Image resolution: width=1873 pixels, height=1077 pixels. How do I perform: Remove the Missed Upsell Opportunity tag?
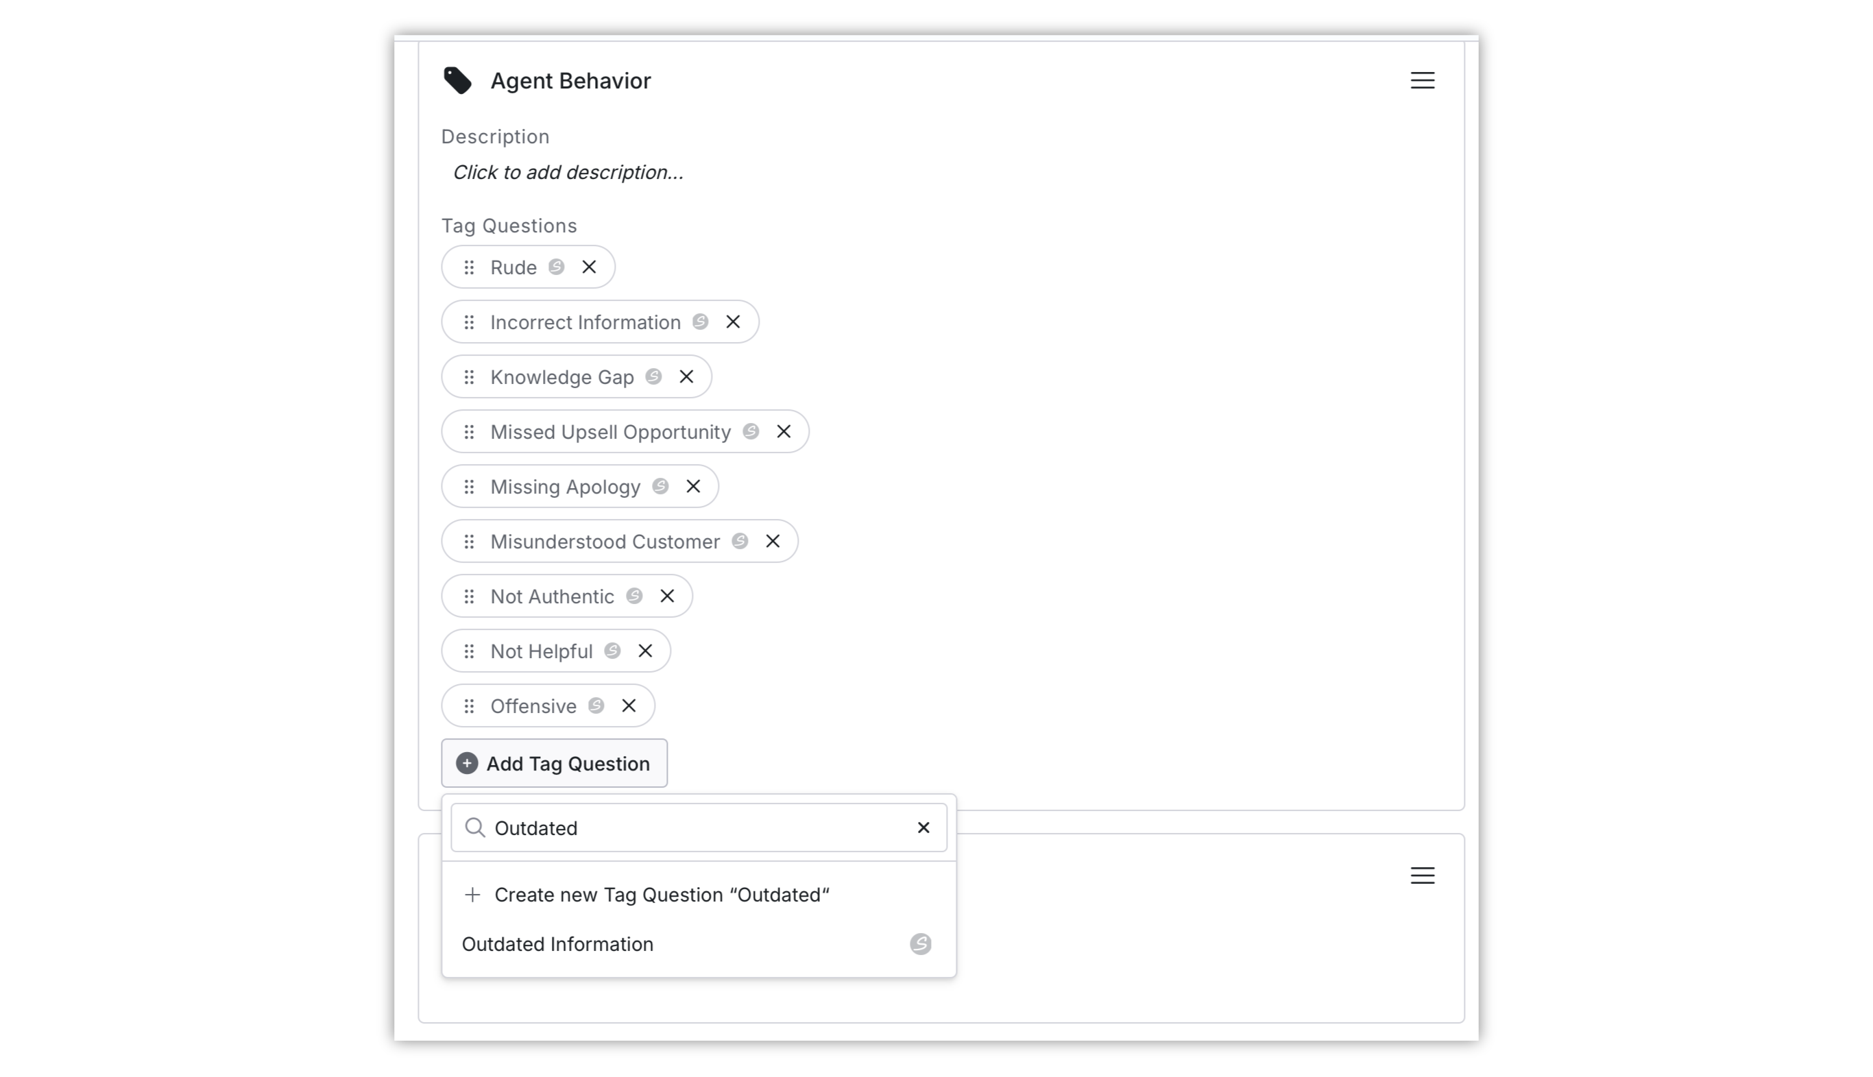point(784,431)
